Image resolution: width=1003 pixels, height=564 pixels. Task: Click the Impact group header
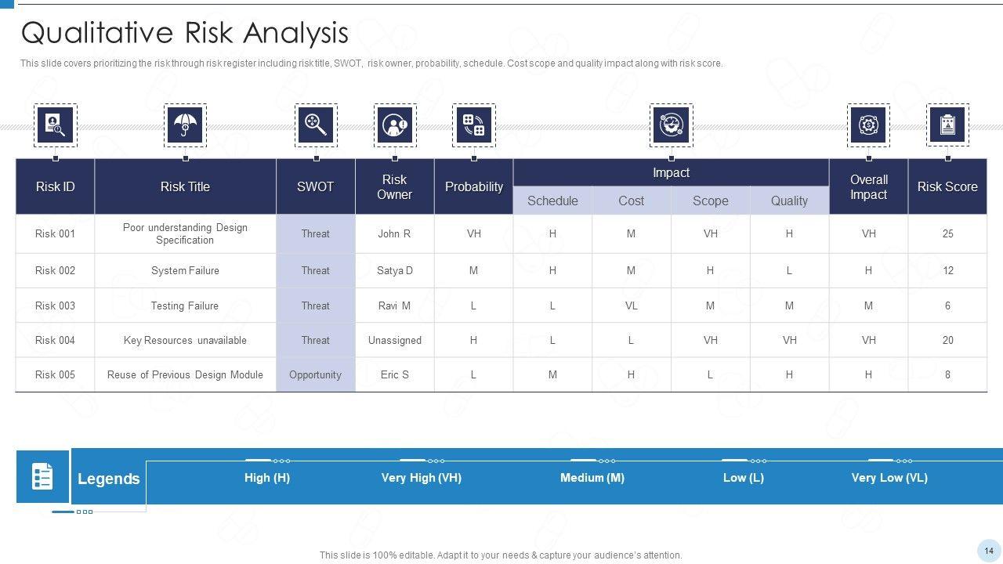click(671, 172)
